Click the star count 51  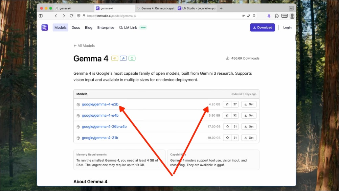(x=235, y=127)
